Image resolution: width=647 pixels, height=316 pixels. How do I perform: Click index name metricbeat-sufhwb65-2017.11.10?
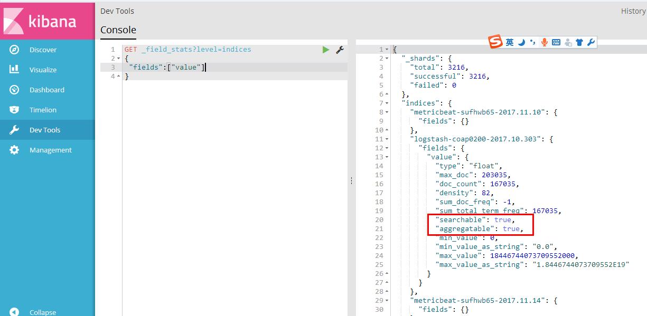pyautogui.click(x=477, y=112)
